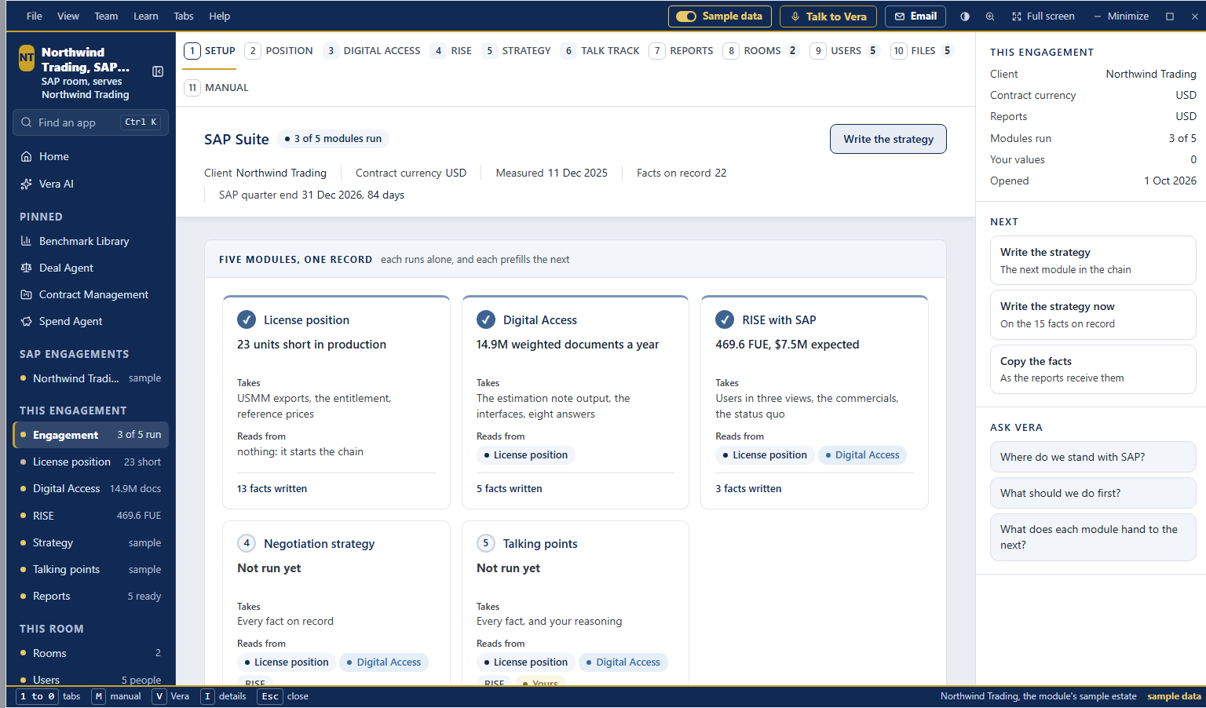
Task: Switch to the TALK TRACK tab
Action: point(601,51)
